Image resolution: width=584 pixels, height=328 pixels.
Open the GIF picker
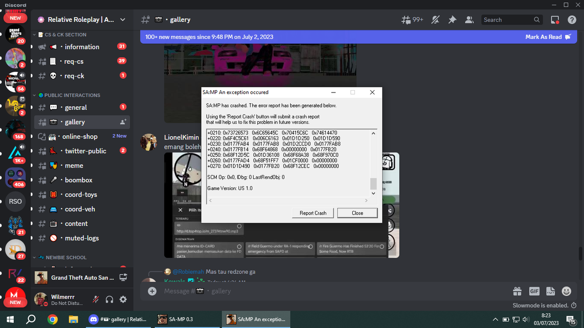(534, 291)
